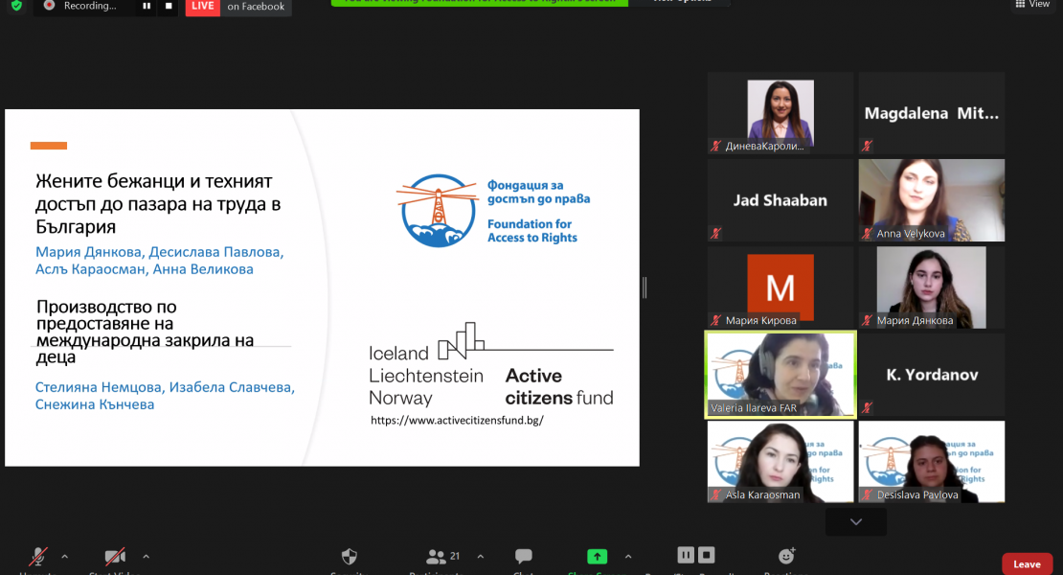
Task: Stop the recording from the top bar
Action: [x=169, y=6]
